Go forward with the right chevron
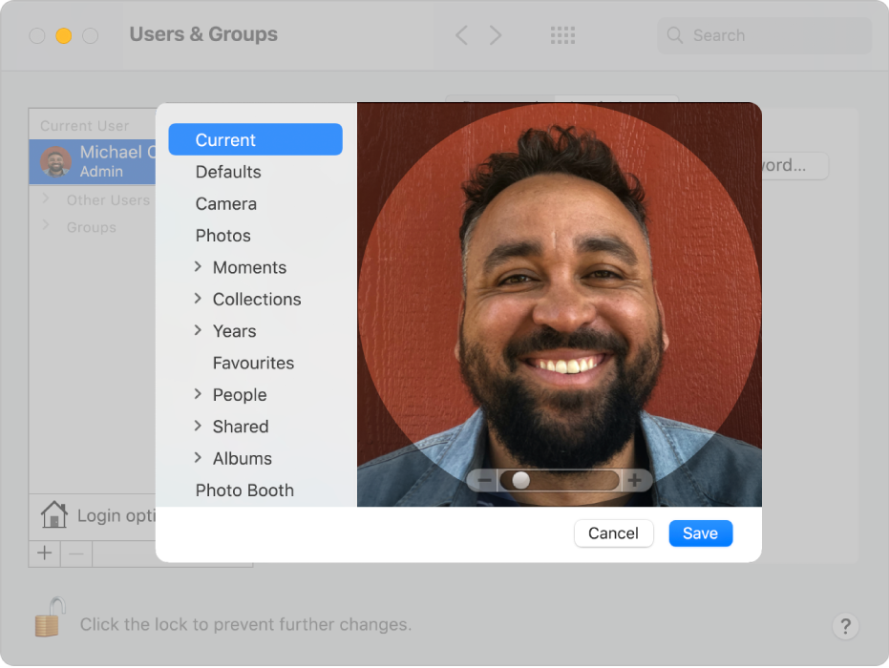 [x=496, y=35]
